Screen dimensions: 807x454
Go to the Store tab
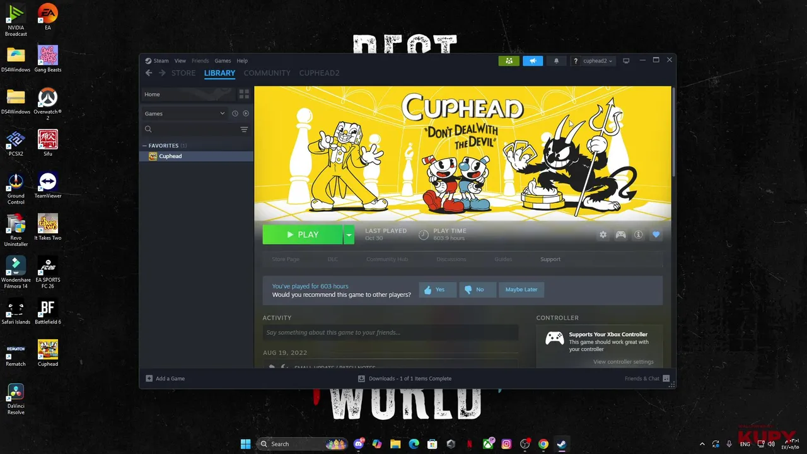183,73
